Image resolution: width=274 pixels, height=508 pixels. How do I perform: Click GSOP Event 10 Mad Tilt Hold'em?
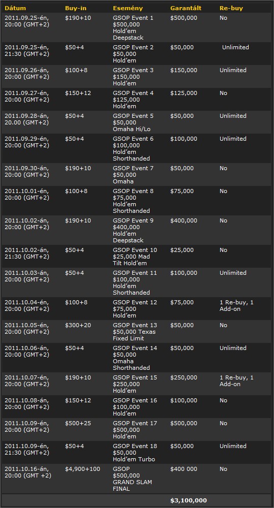point(135,257)
